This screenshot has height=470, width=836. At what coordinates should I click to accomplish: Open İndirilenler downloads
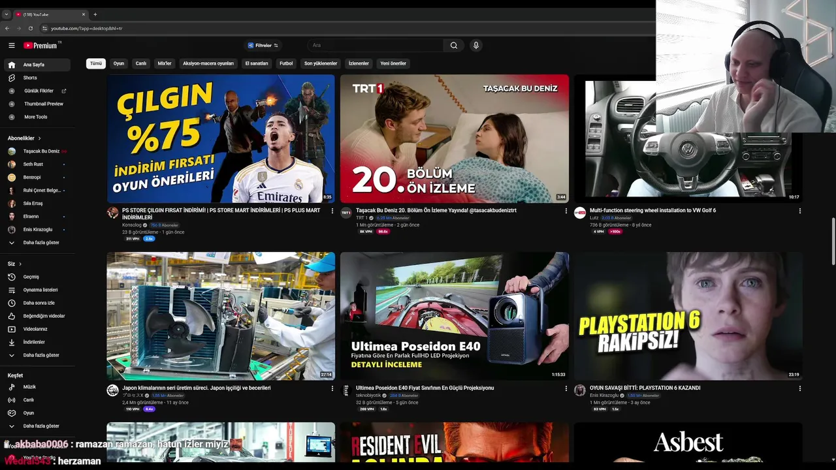(38, 342)
